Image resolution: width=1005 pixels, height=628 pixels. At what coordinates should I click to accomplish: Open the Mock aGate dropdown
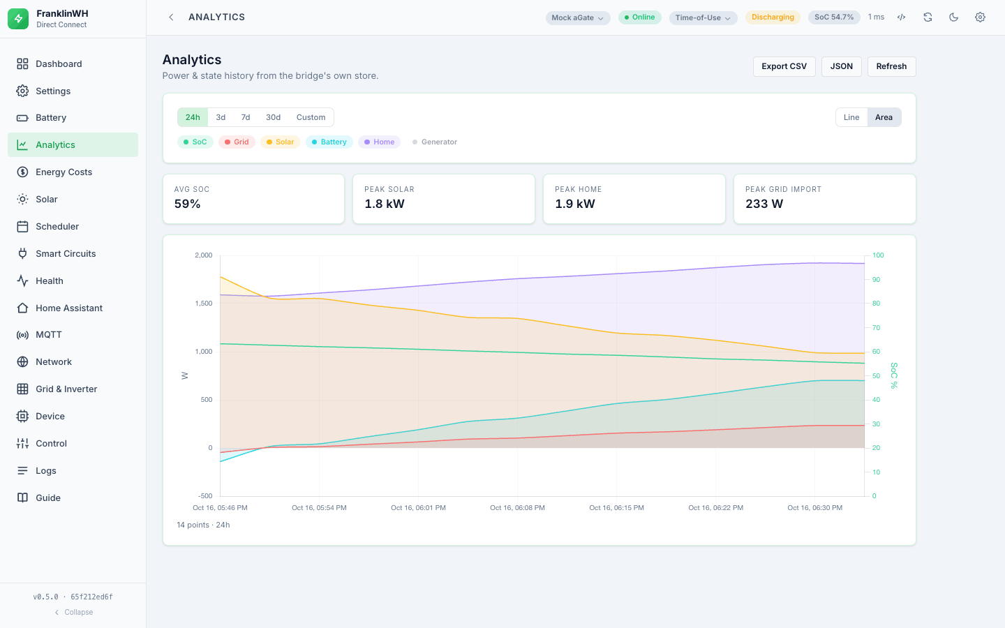(x=578, y=18)
